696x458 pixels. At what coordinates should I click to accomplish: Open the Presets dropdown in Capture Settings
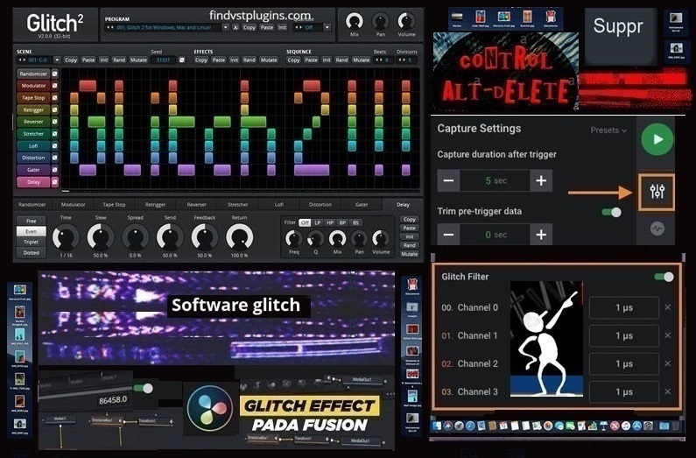[608, 130]
